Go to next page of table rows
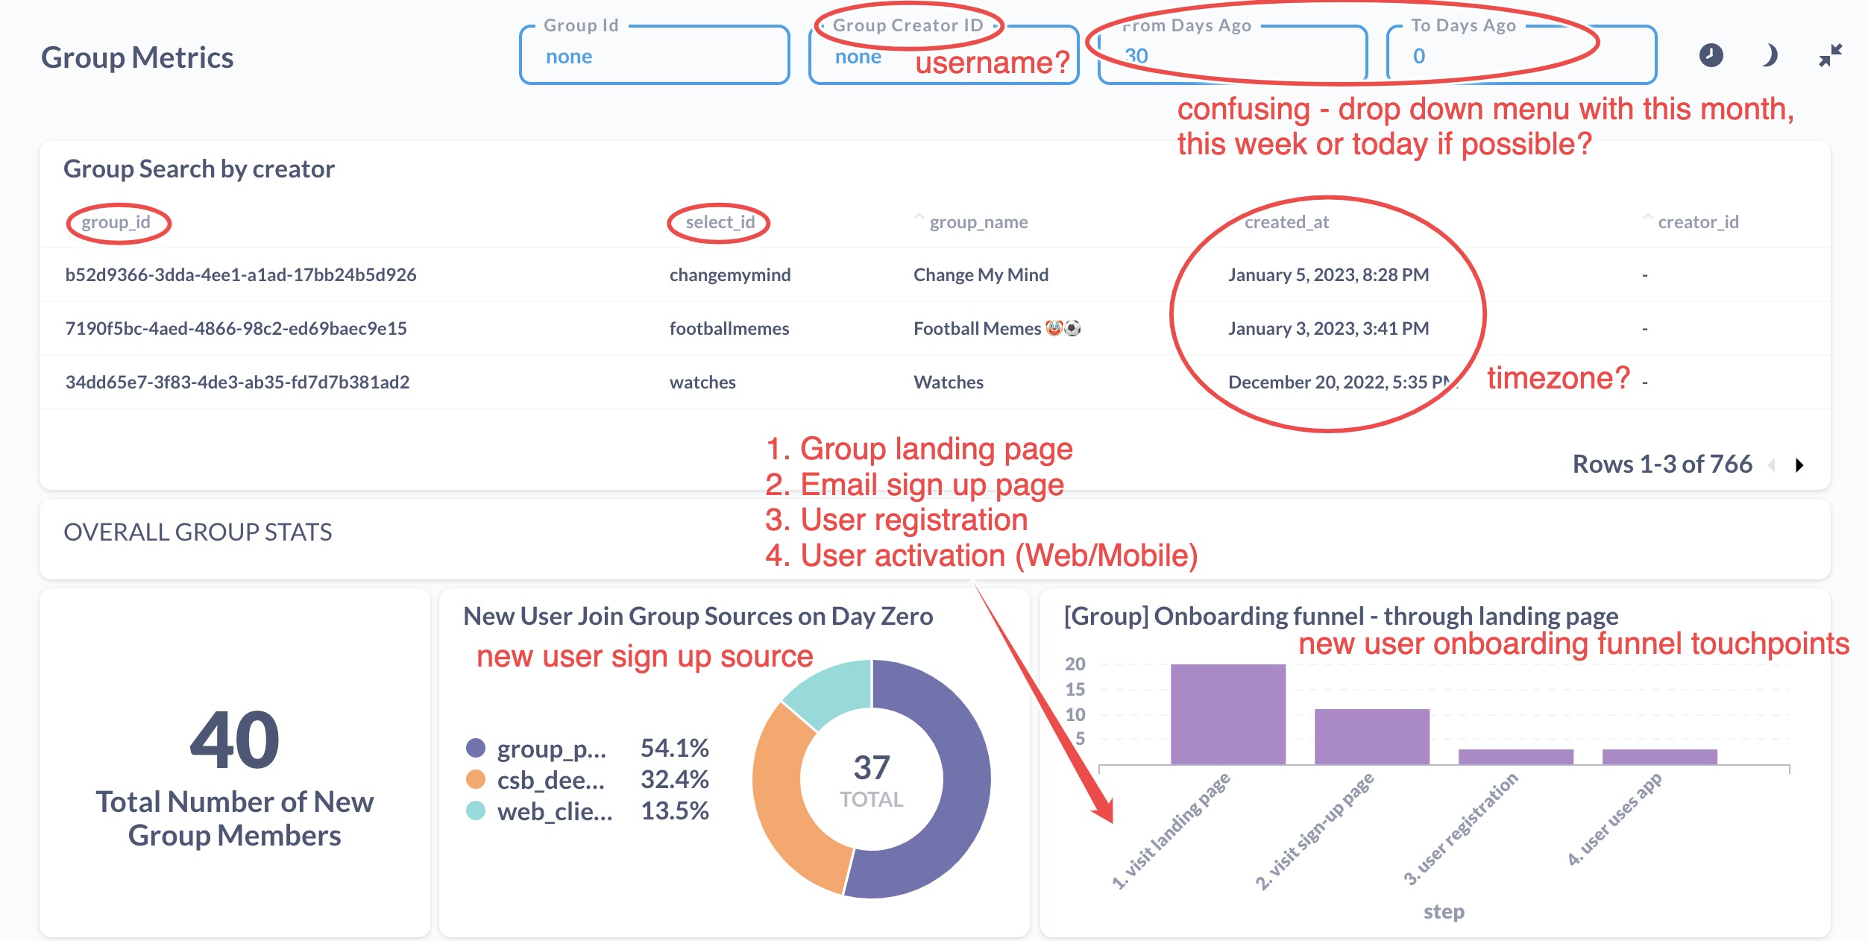The image size is (1868, 941). [x=1799, y=465]
